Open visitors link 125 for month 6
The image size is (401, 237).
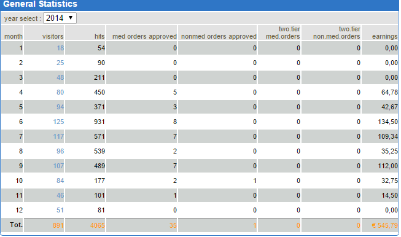[x=58, y=122]
